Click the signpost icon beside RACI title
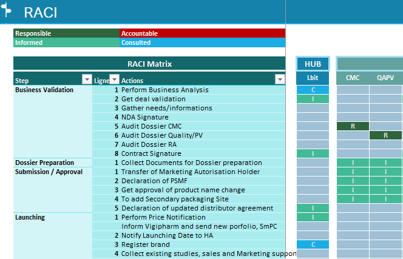 (6, 10)
